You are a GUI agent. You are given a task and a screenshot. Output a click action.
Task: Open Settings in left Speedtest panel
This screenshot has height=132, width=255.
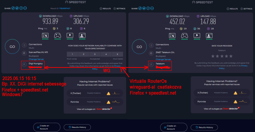119,9
